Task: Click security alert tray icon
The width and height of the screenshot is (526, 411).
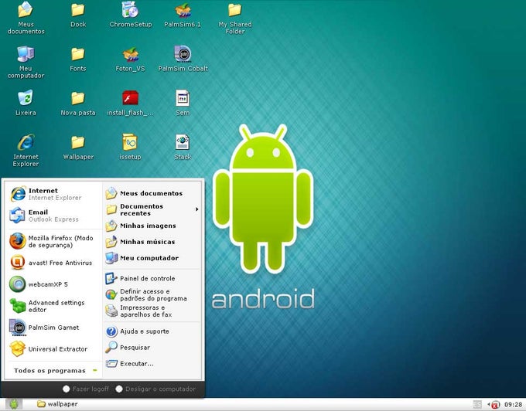Action: (x=496, y=405)
